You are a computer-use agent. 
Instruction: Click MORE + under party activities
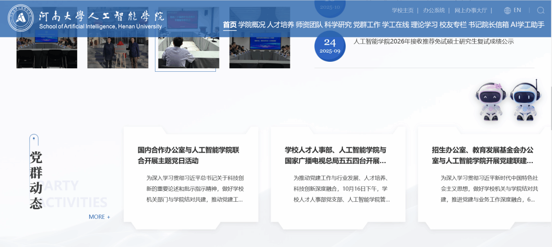tap(99, 217)
